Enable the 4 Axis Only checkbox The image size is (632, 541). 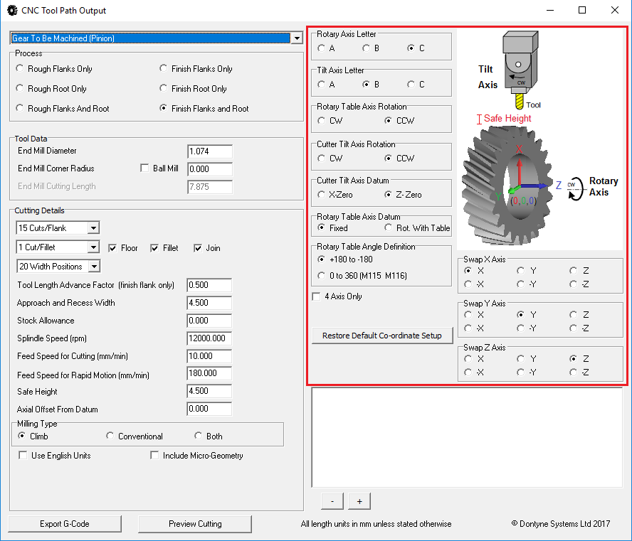316,296
